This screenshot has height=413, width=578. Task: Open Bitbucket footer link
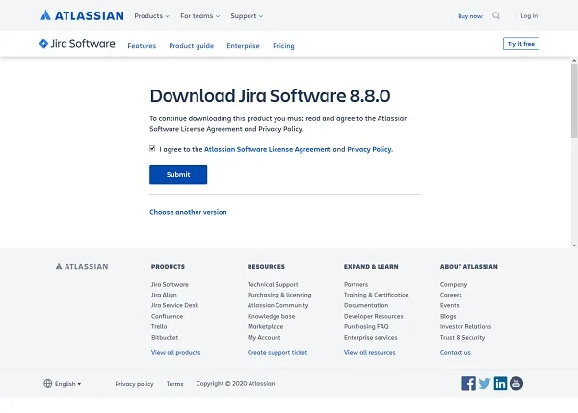click(x=165, y=338)
